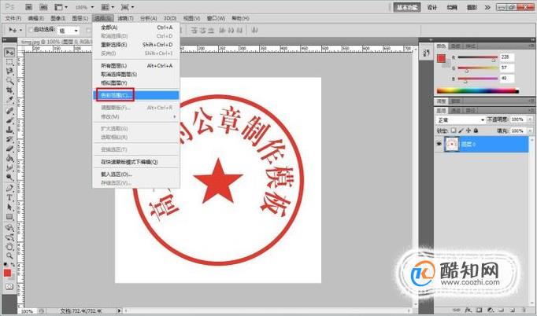
Task: Launch Mini Bridge from the application bar
Action: (43, 7)
